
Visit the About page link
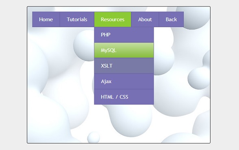click(x=145, y=19)
